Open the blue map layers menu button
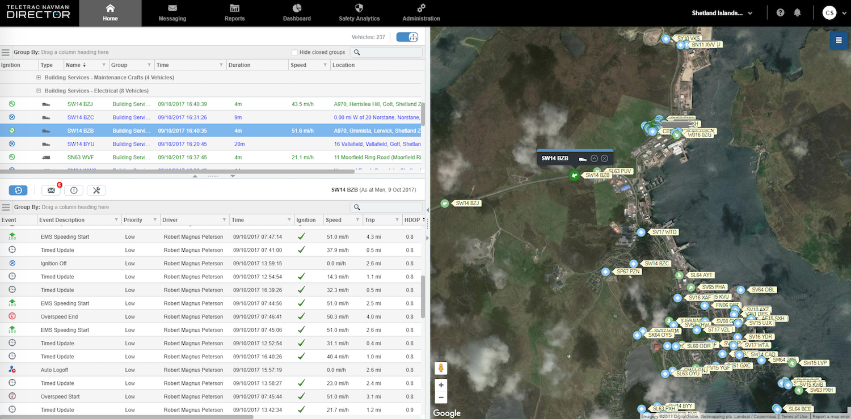Viewport: 851px width, 419px height. [x=839, y=40]
